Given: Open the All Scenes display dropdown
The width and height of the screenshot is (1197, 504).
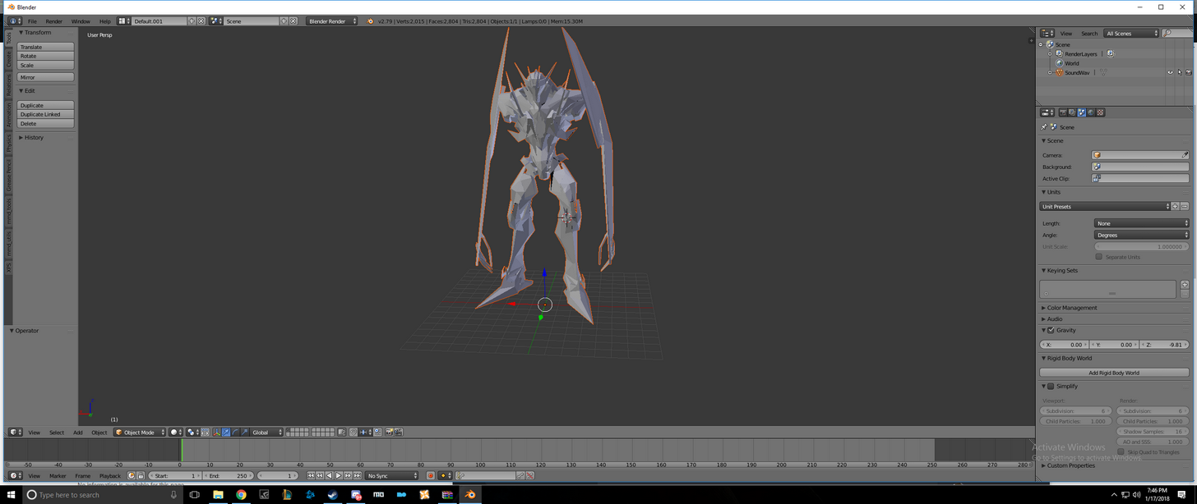Looking at the screenshot, I should coord(1132,34).
